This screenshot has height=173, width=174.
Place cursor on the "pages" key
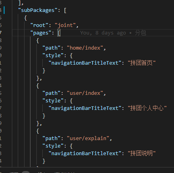(x=41, y=33)
